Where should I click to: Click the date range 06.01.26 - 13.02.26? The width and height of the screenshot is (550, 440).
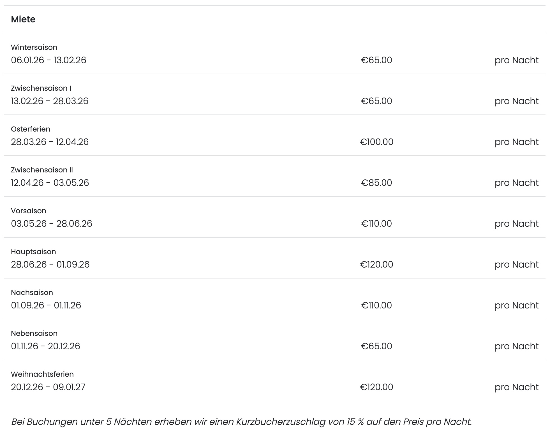click(48, 60)
